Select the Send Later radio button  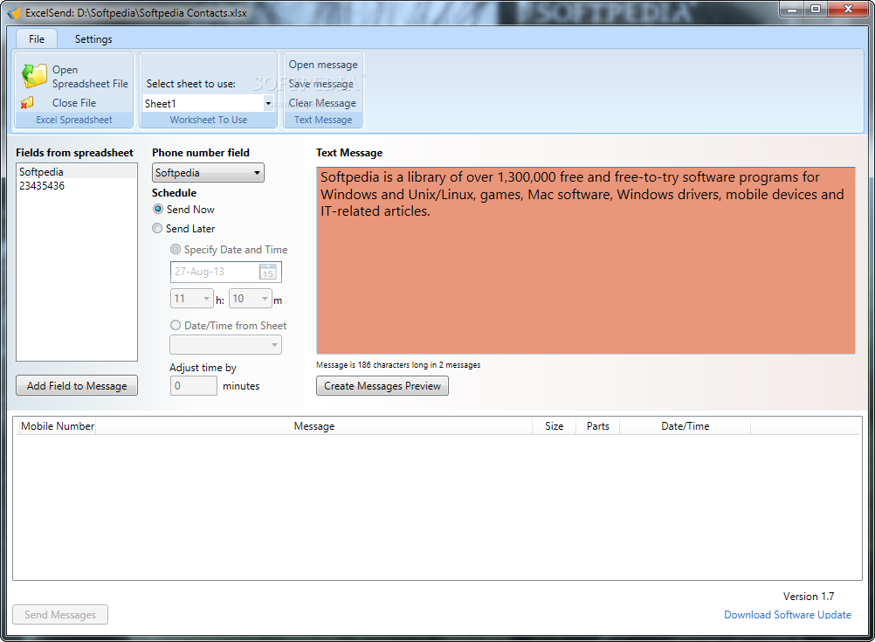157,228
